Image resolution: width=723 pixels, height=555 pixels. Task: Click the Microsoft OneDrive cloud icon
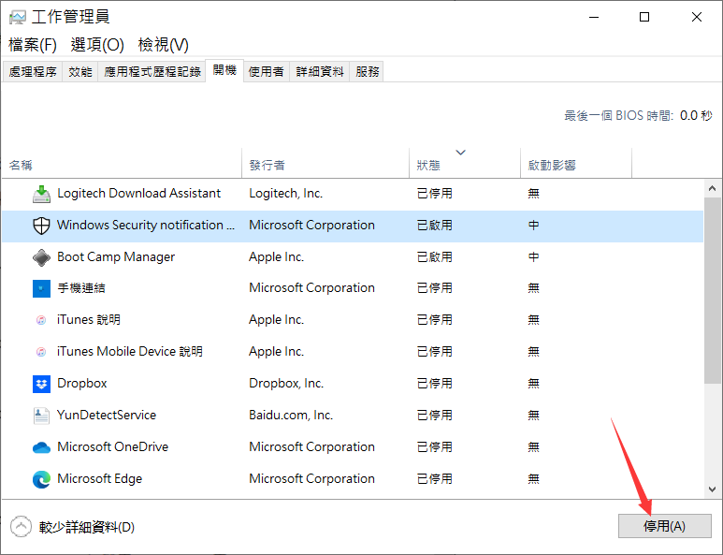(41, 447)
